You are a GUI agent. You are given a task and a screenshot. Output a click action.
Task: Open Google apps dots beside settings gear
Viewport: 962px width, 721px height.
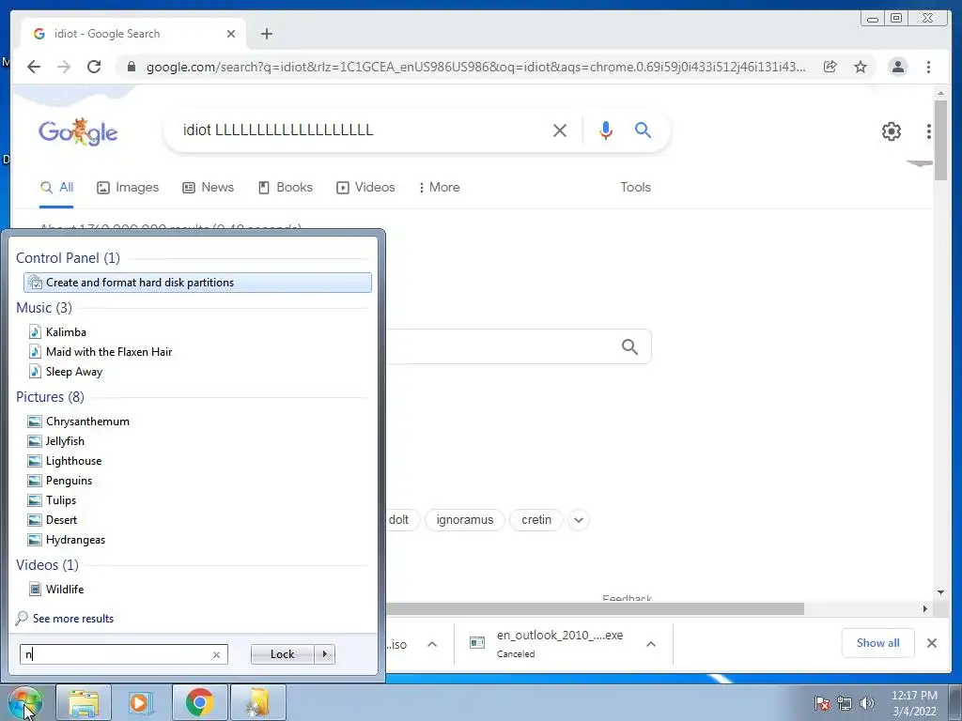pyautogui.click(x=929, y=131)
